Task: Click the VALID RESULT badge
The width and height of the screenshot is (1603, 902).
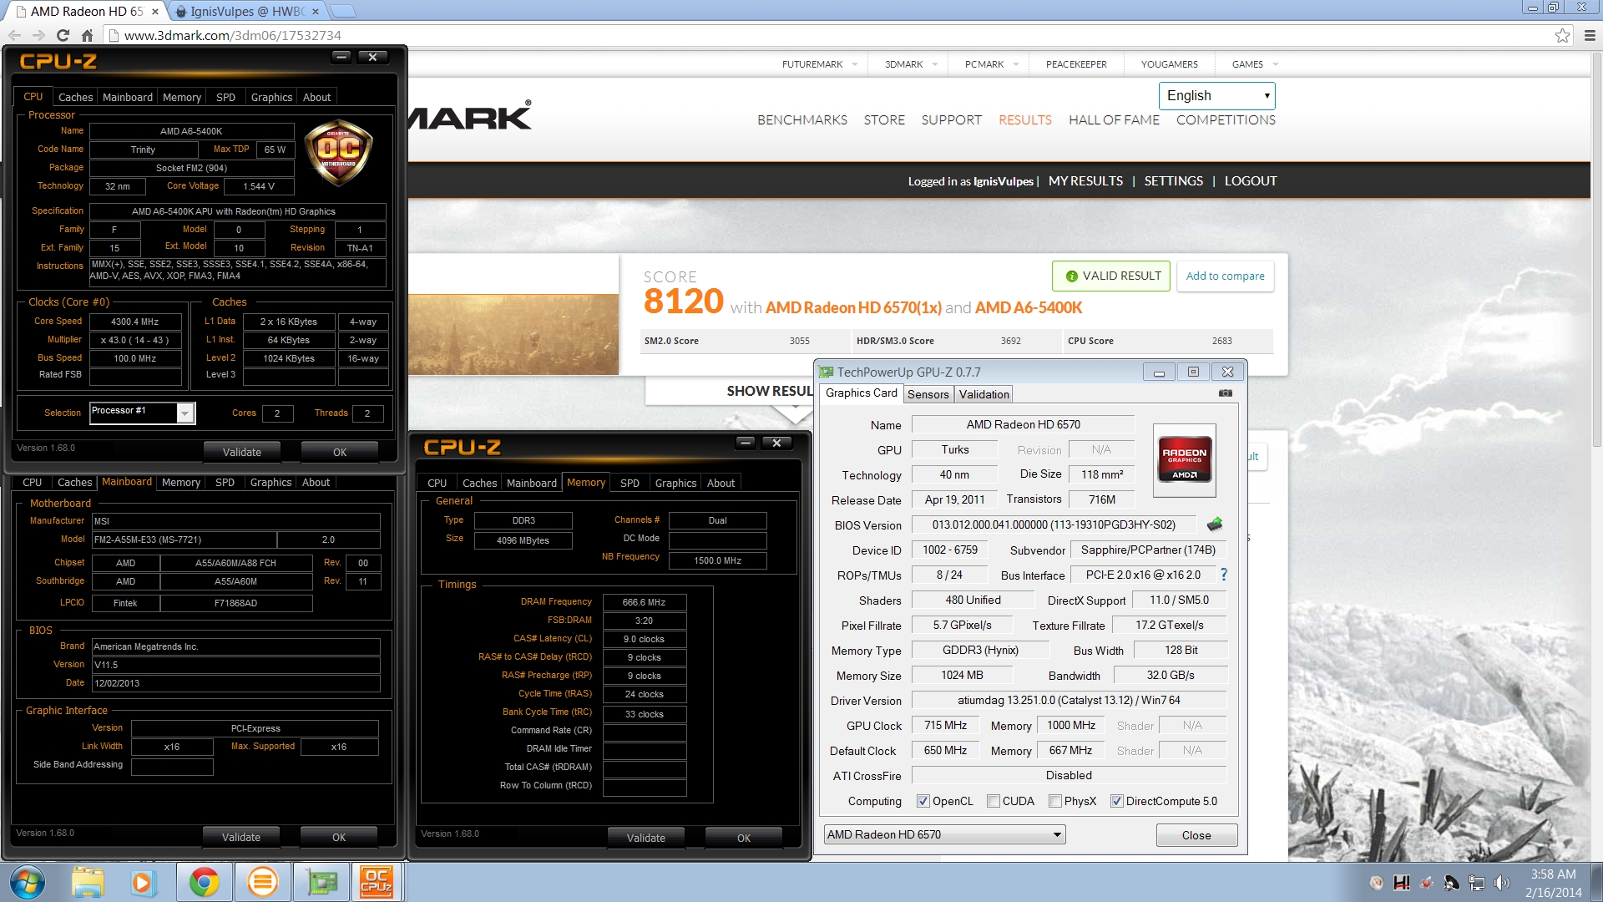Action: [x=1112, y=276]
